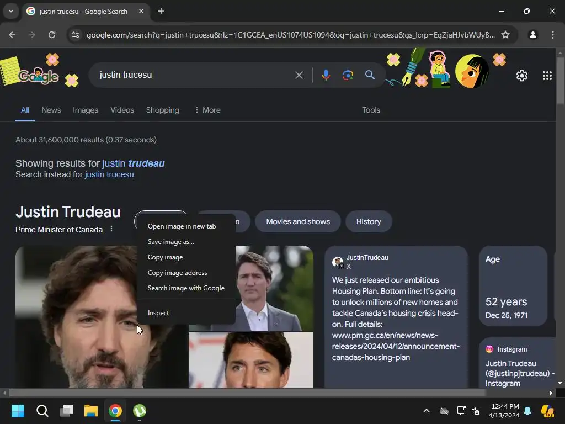Open more options next to Prime Minister
This screenshot has height=424, width=565.
point(111,229)
